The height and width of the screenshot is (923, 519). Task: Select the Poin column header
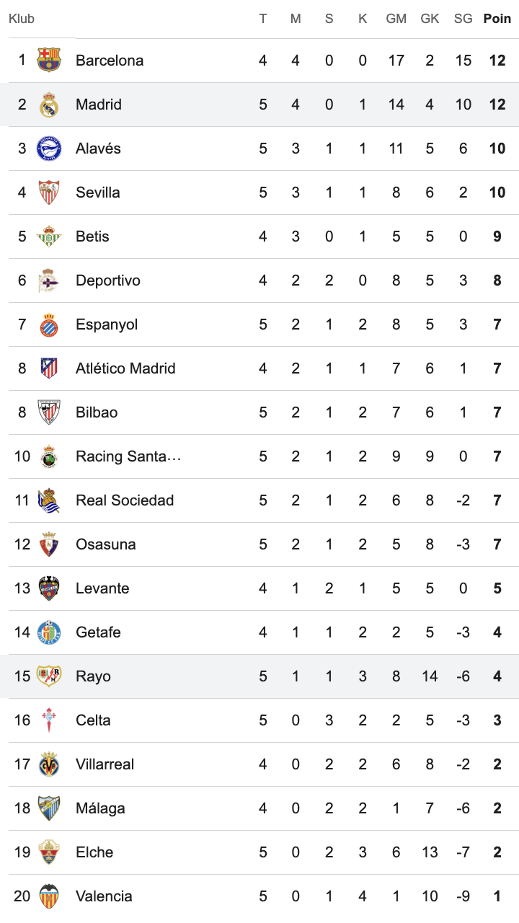tap(497, 19)
